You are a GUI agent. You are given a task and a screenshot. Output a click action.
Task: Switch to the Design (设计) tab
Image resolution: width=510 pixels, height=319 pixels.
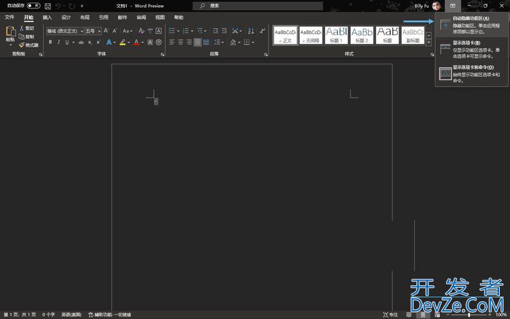[66, 17]
